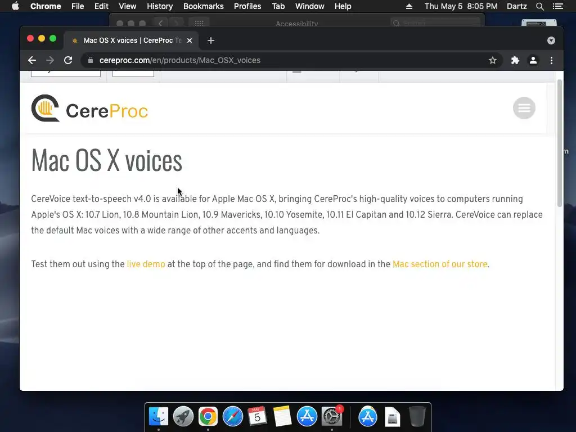Open Trash from the Dock
Image resolution: width=576 pixels, height=432 pixels.
(x=417, y=416)
